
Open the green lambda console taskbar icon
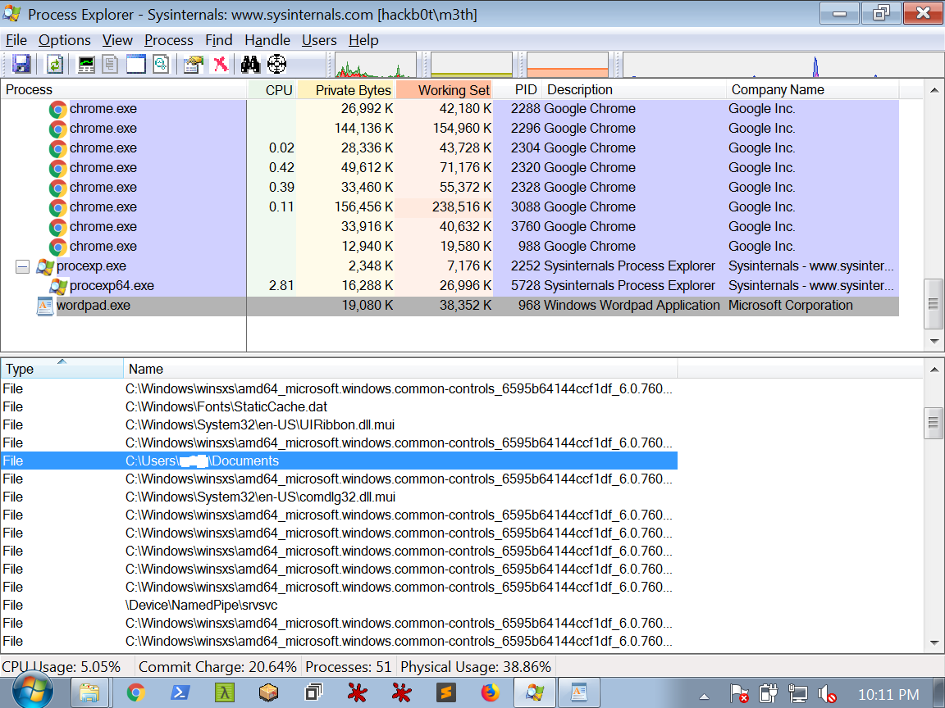(224, 693)
